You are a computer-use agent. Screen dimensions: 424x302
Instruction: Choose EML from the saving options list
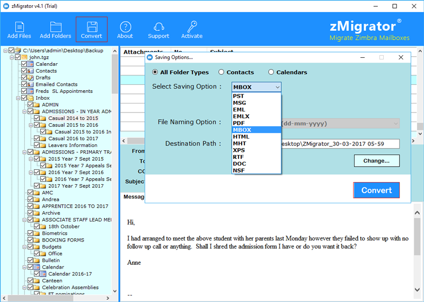click(257, 109)
